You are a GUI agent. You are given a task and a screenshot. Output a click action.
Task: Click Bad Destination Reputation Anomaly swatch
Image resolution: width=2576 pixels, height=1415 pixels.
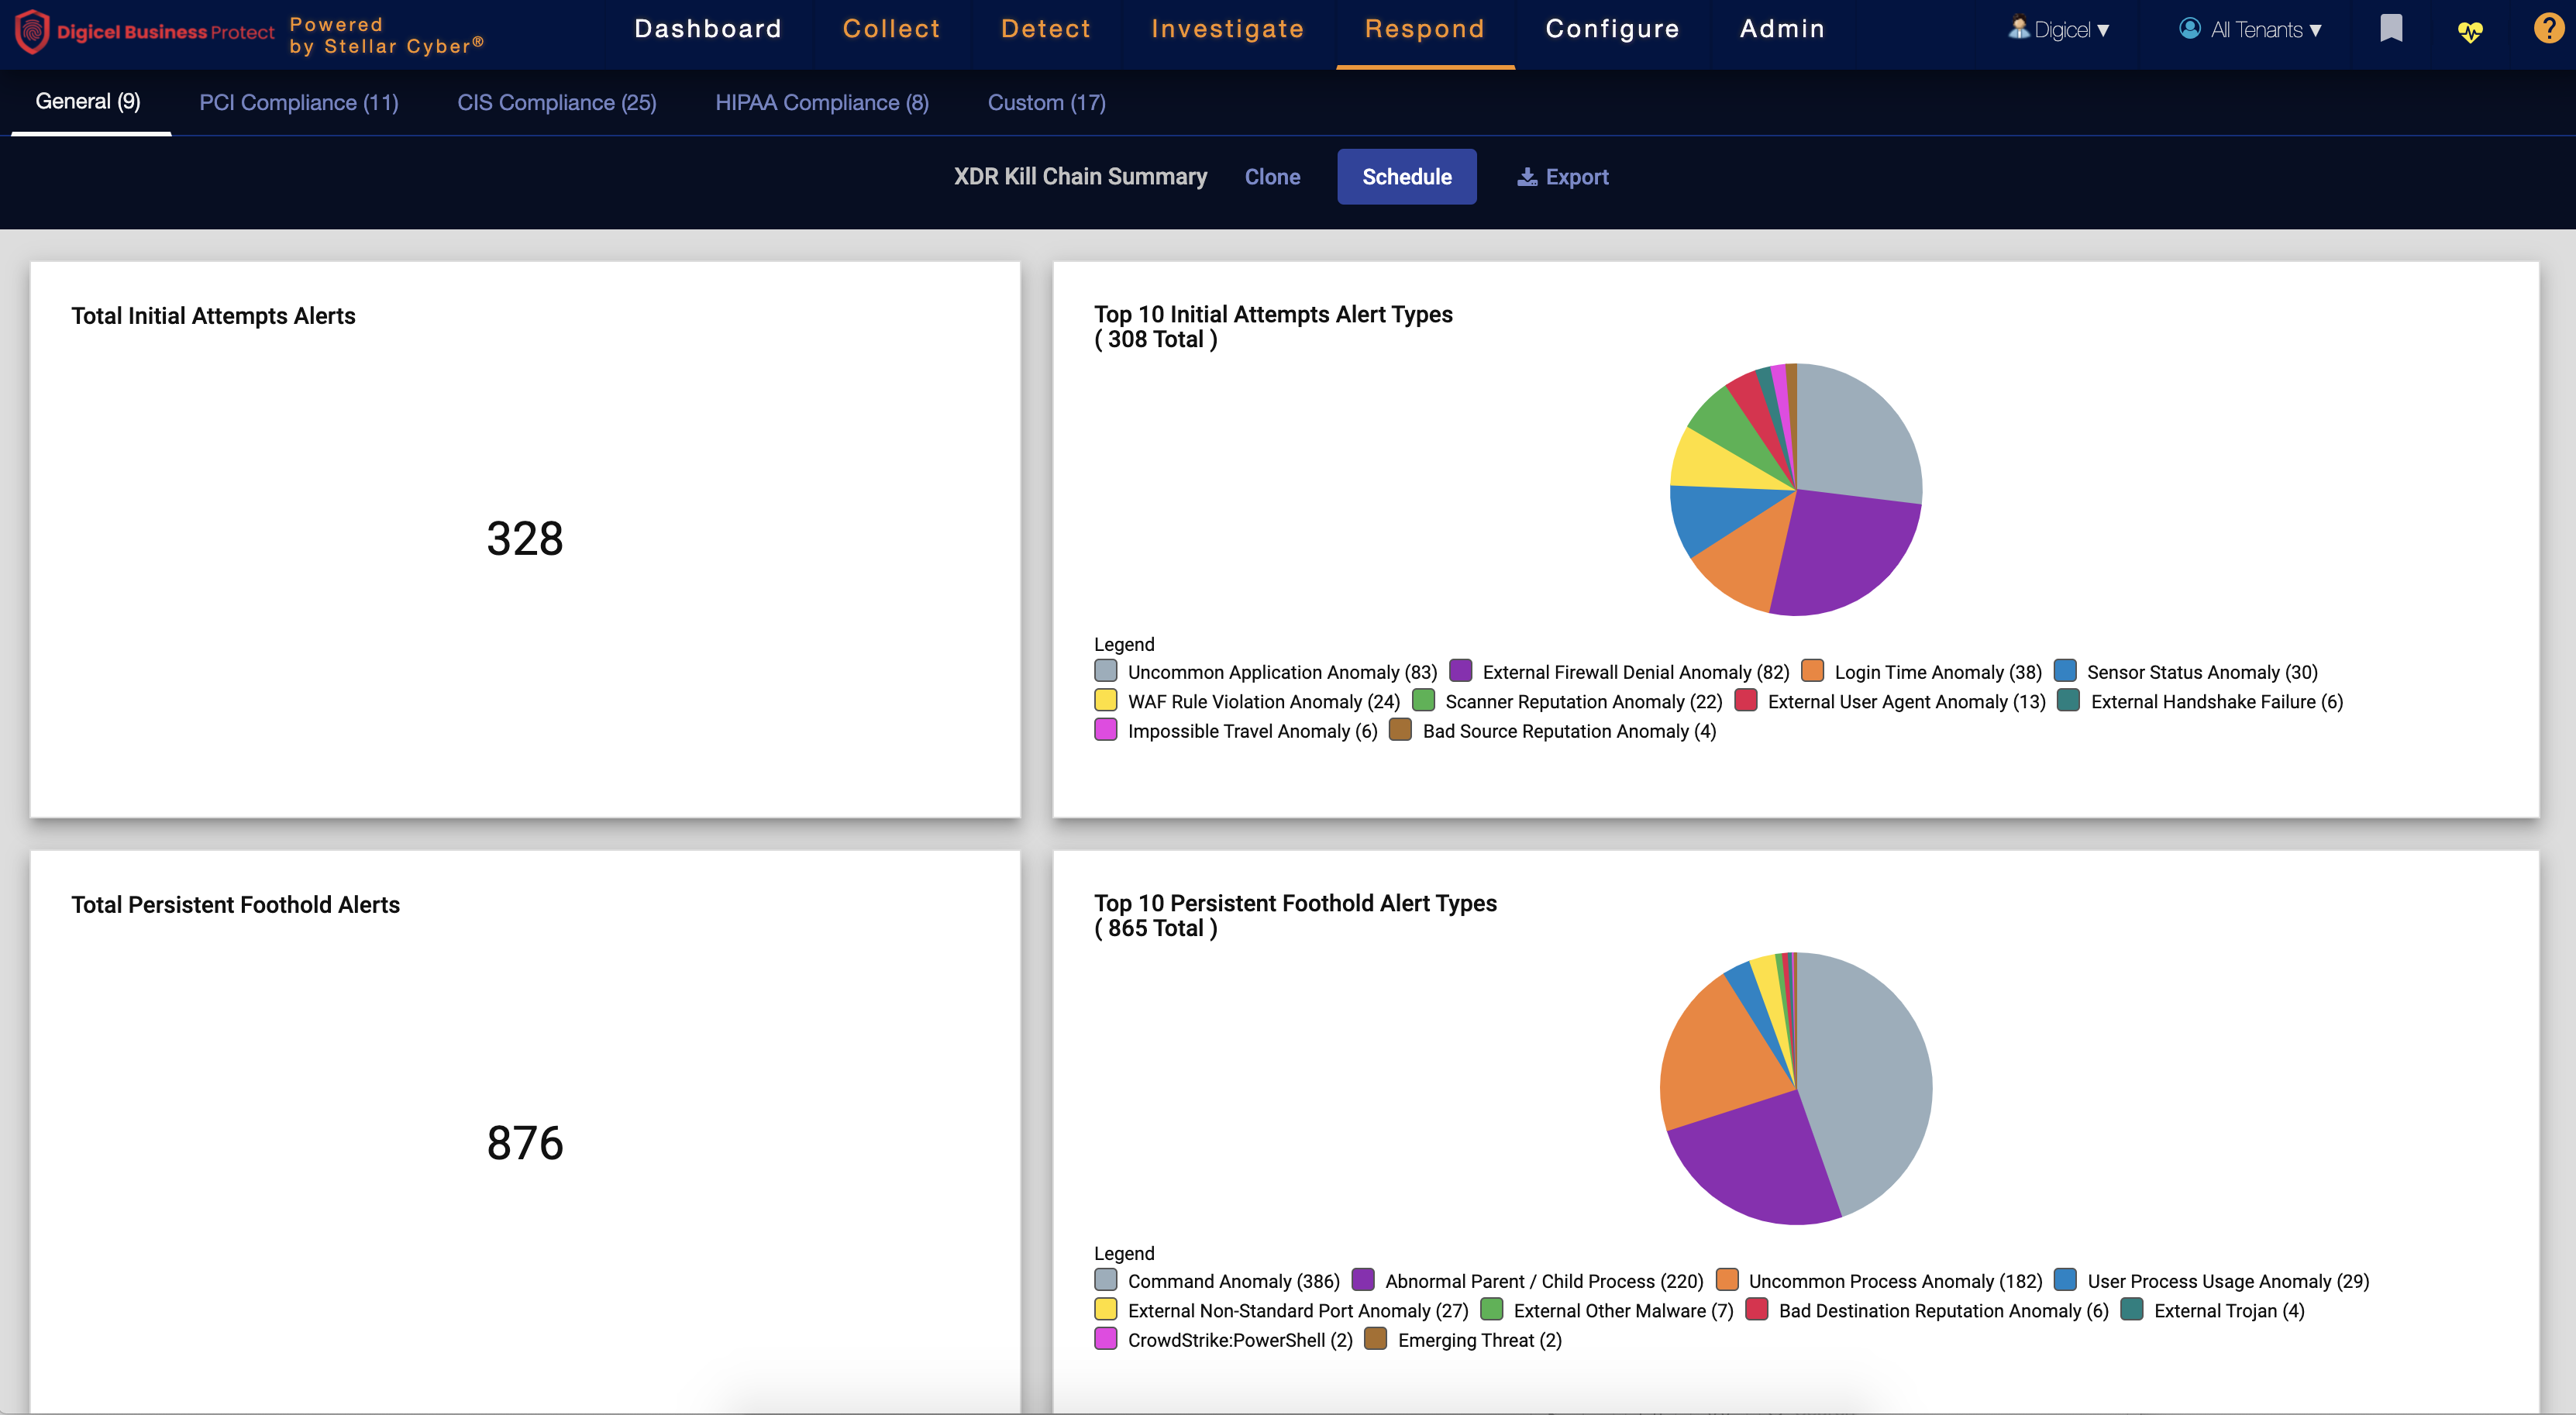(x=1756, y=1309)
